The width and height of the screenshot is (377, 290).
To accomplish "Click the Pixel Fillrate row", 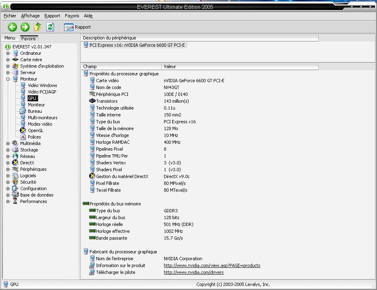I will (200, 183).
